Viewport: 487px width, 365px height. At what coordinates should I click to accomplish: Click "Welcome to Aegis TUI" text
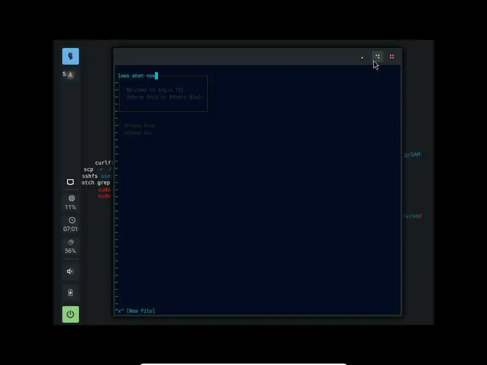(155, 90)
